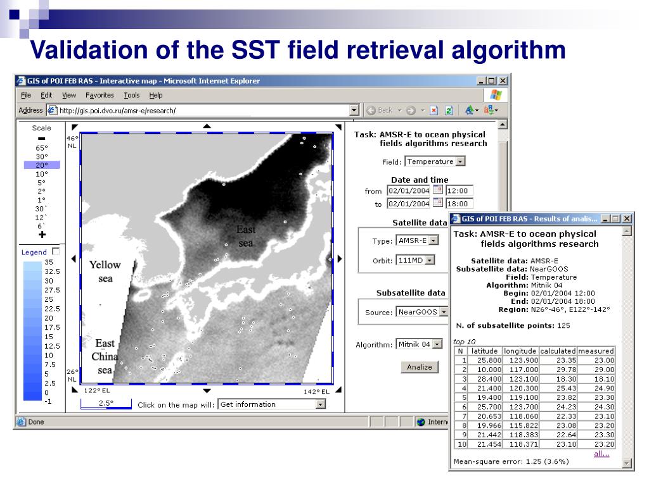Screen dimensions: 649x486
Task: Pan map to south-west corner arrow
Action: coord(75,390)
